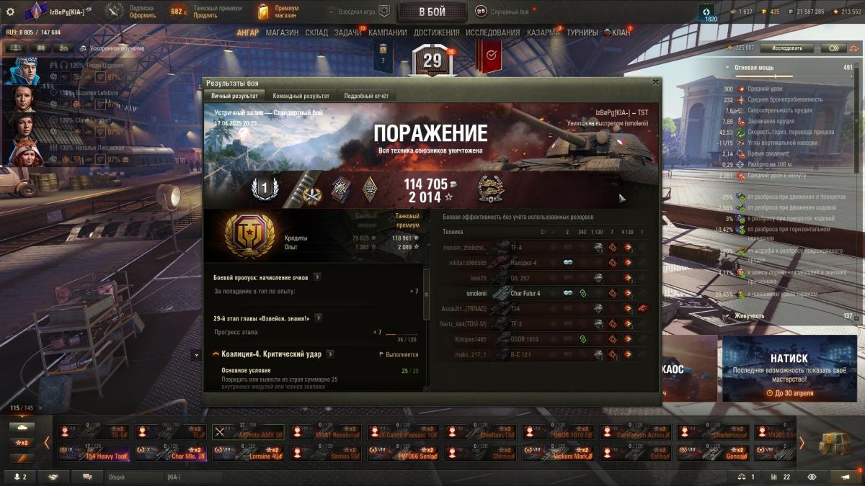Click the Оформить subscription link
The width and height of the screenshot is (865, 486).
tap(142, 15)
